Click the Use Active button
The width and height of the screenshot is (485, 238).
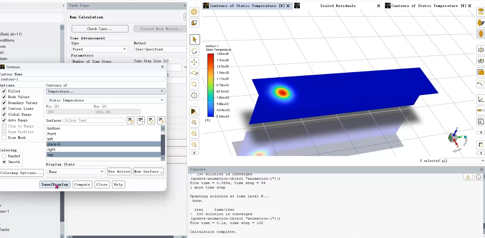tap(119, 172)
